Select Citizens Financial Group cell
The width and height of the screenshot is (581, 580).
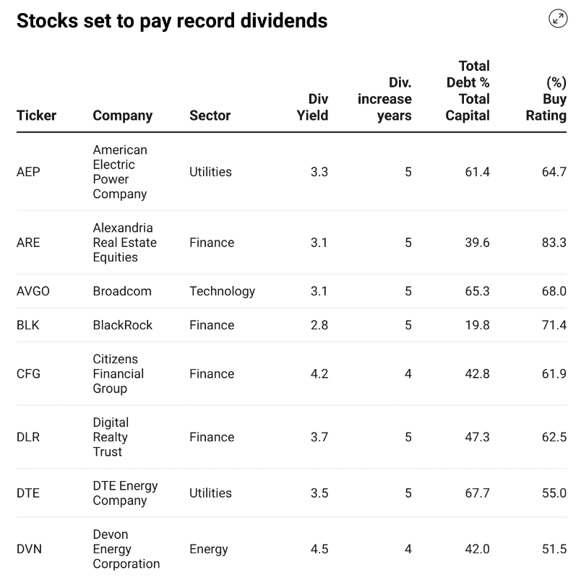(118, 373)
